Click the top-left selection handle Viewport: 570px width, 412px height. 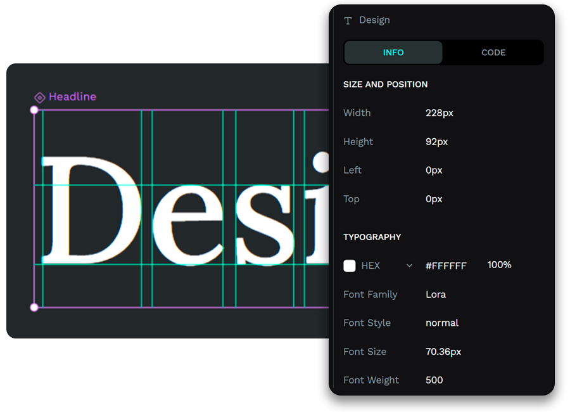[x=35, y=110]
